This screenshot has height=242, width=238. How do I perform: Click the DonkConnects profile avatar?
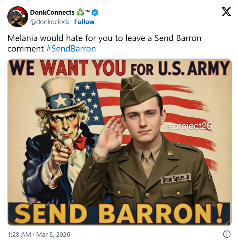tap(18, 17)
